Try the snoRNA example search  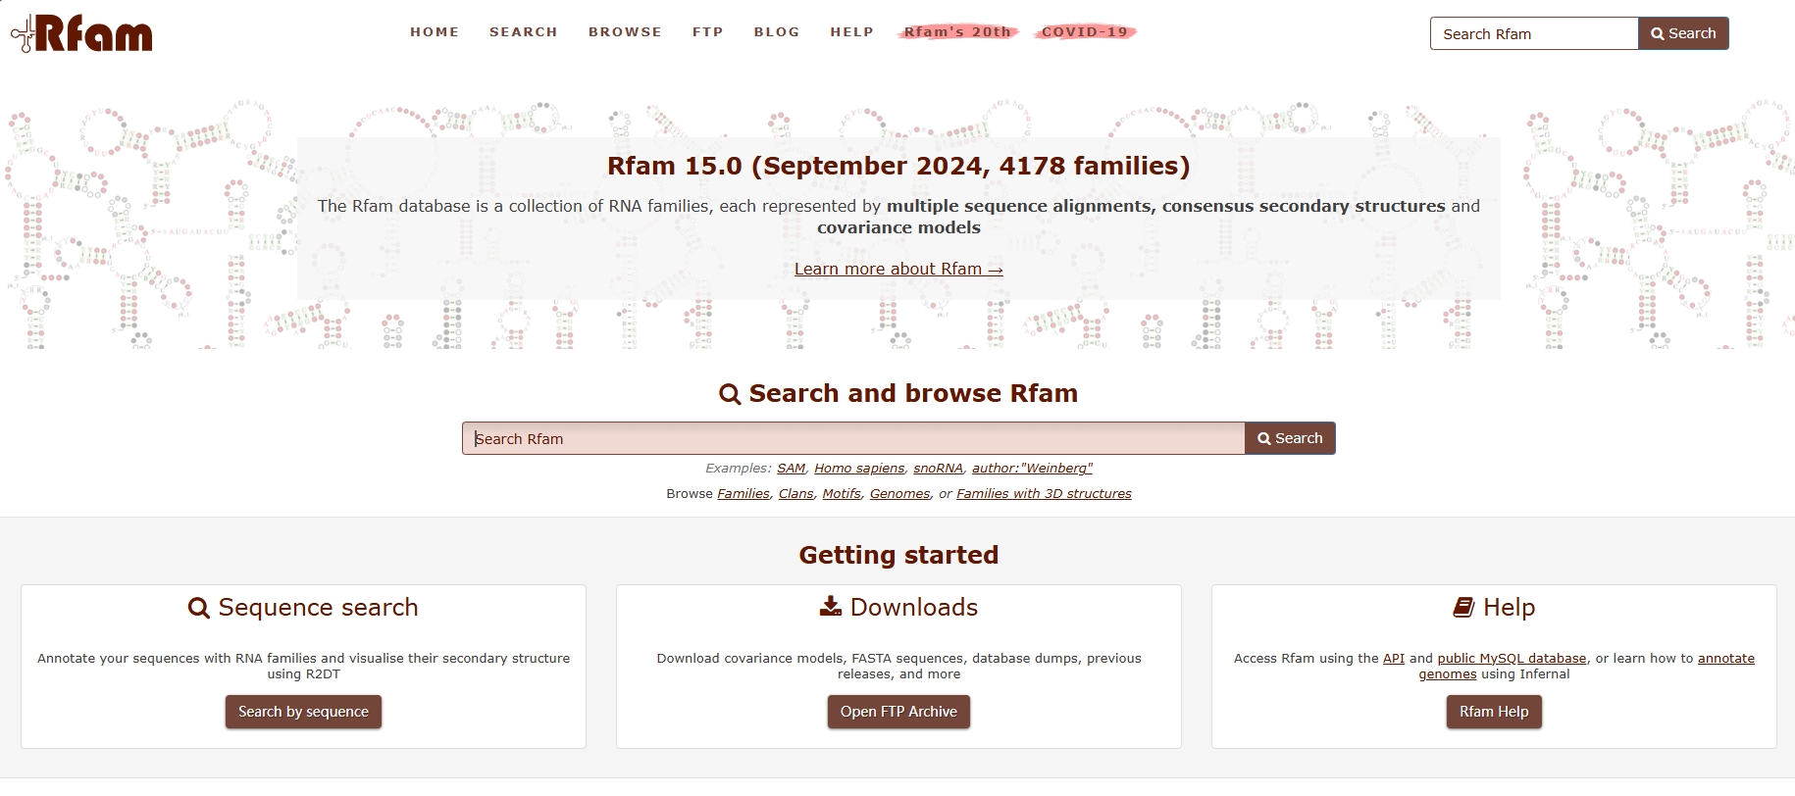click(938, 469)
